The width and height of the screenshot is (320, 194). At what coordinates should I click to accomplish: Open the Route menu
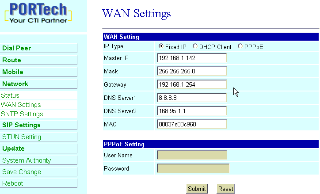(x=38, y=60)
